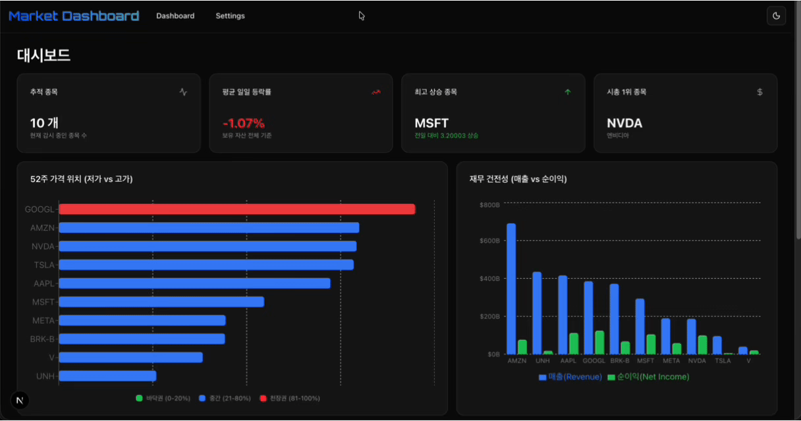Click TSLA blue revenue bar in financial chart

pyautogui.click(x=717, y=345)
